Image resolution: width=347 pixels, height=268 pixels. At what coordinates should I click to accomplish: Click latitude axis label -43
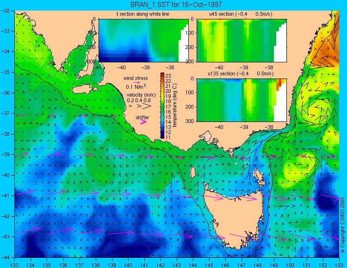(x=5, y=237)
